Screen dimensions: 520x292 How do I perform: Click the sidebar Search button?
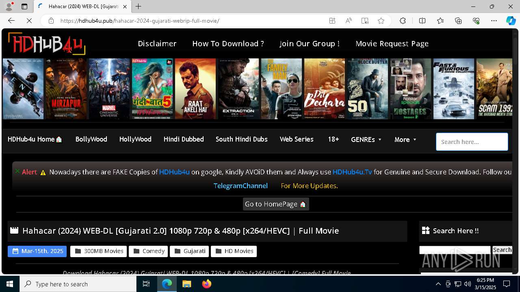pos(502,250)
